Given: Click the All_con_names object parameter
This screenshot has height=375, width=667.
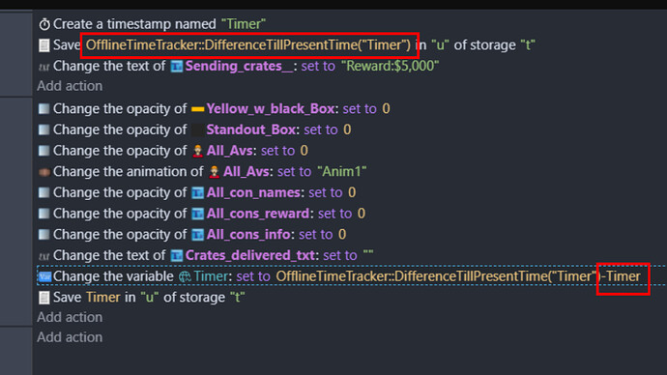Looking at the screenshot, I should coord(253,192).
